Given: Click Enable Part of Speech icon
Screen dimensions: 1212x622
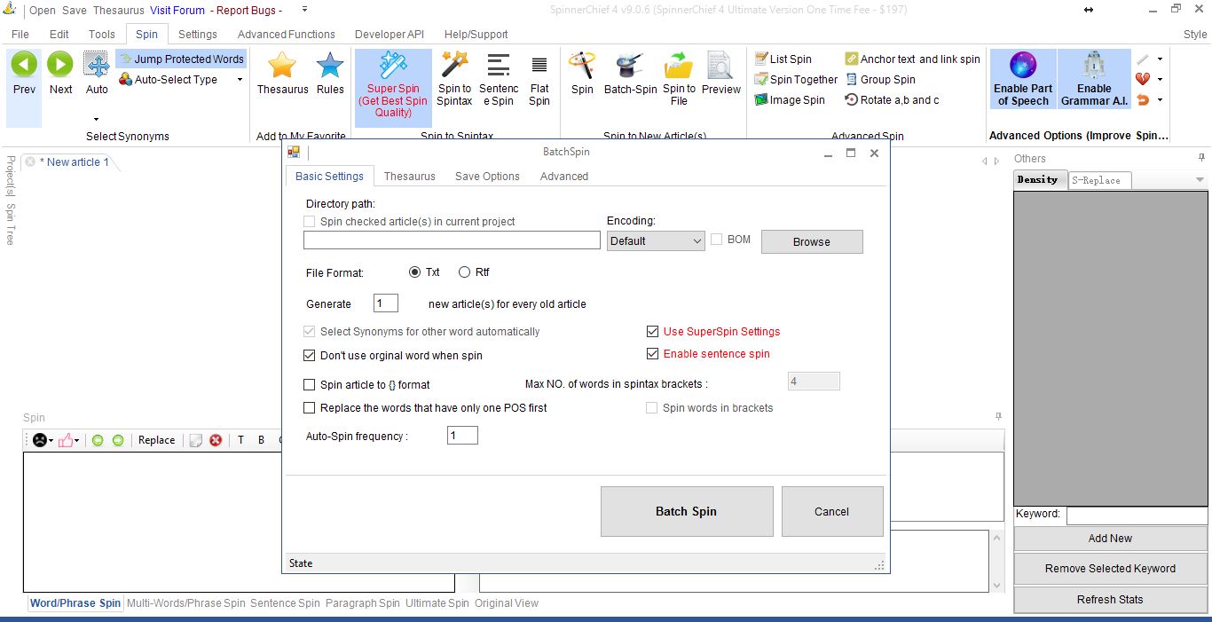Looking at the screenshot, I should pyautogui.click(x=1023, y=66).
